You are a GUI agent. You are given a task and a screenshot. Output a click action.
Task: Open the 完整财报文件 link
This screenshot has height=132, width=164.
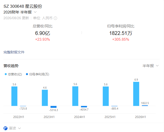(x=14, y=52)
